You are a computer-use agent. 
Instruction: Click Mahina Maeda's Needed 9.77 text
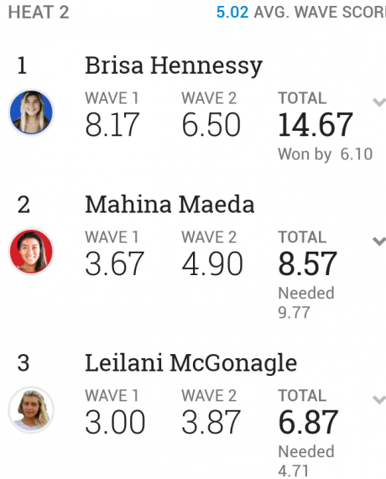pos(306,303)
